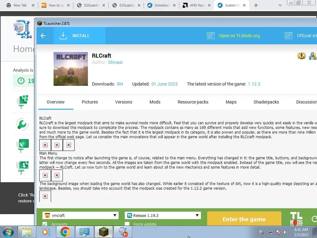Click third broken image under RLCraft description
Screen dimensions: 317x238
(68, 145)
